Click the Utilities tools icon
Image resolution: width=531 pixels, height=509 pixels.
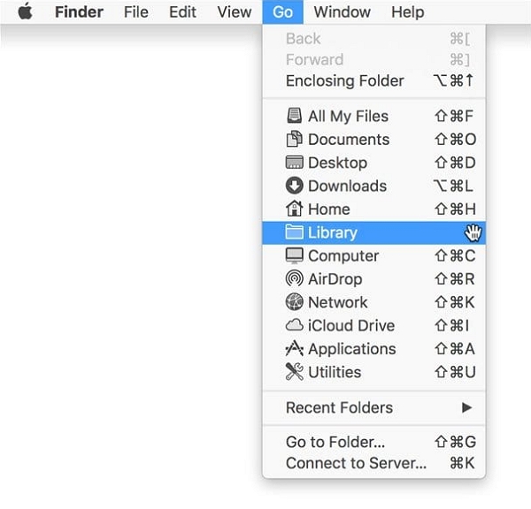tap(294, 372)
